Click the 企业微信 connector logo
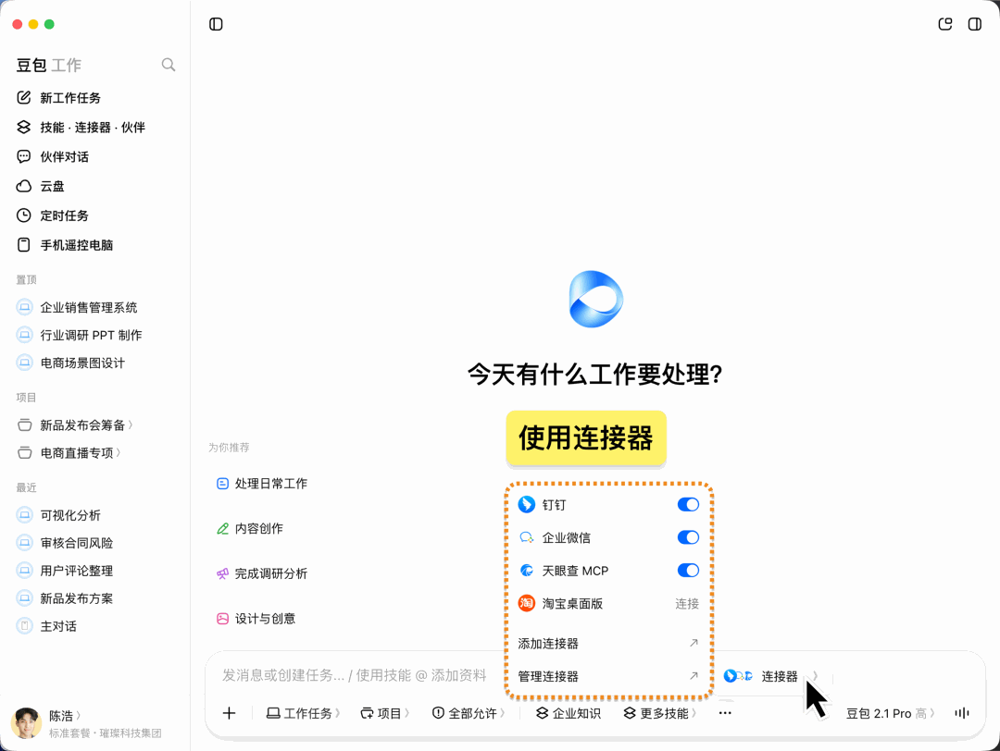This screenshot has width=1000, height=751. click(x=526, y=537)
